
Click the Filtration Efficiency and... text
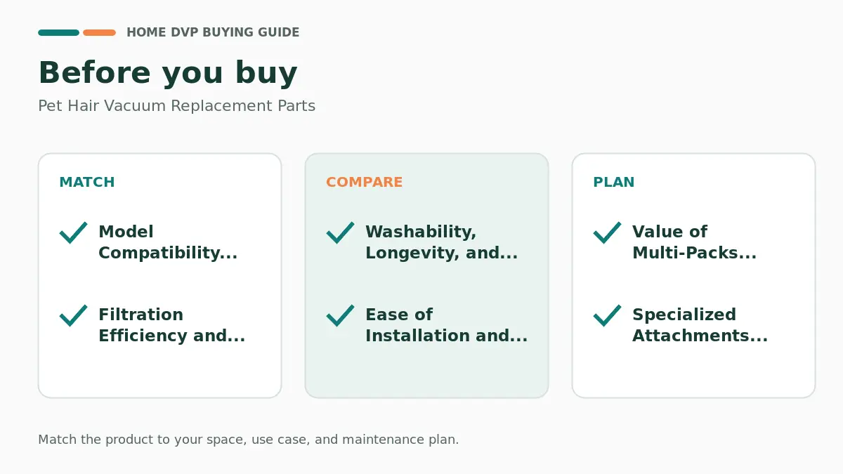(x=171, y=325)
